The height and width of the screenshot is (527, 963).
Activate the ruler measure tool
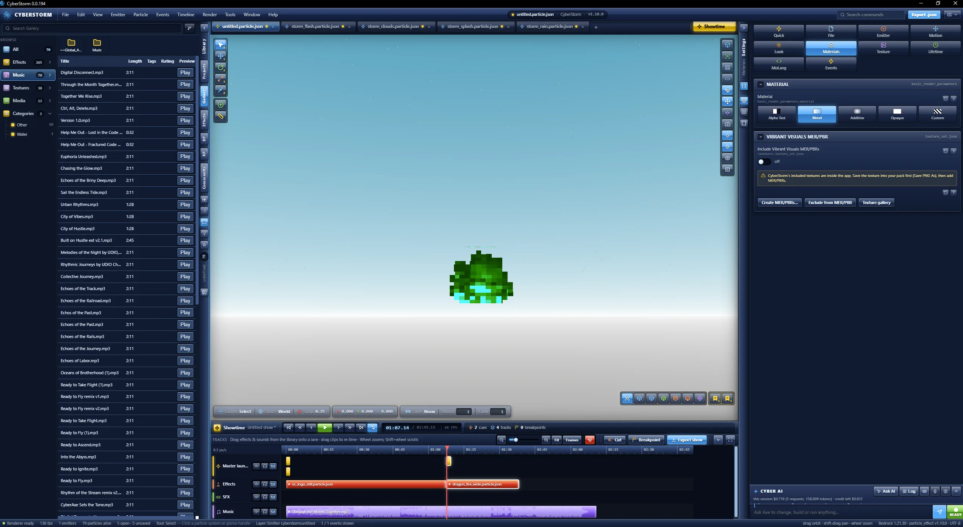click(x=221, y=116)
